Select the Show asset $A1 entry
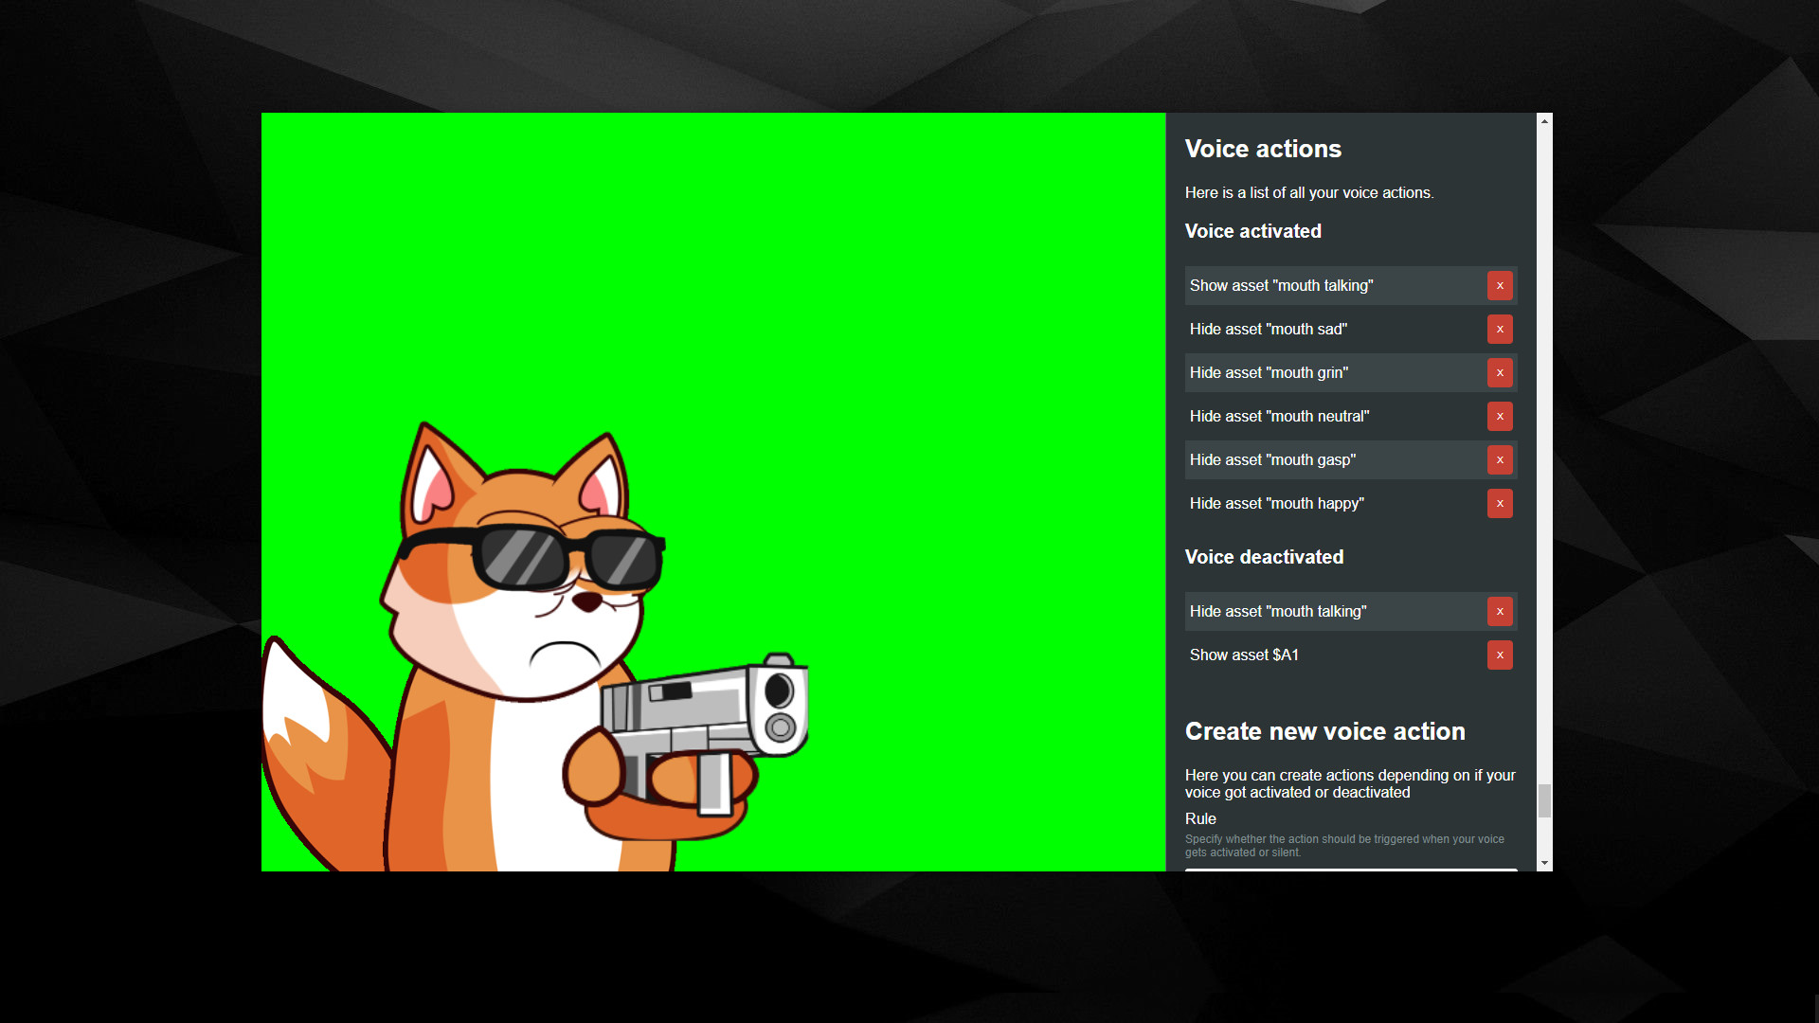The width and height of the screenshot is (1819, 1023). pos(1326,655)
